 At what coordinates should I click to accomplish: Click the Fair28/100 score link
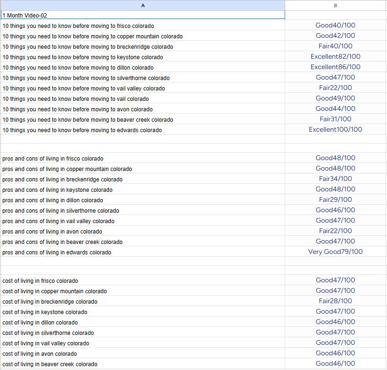(x=335, y=301)
